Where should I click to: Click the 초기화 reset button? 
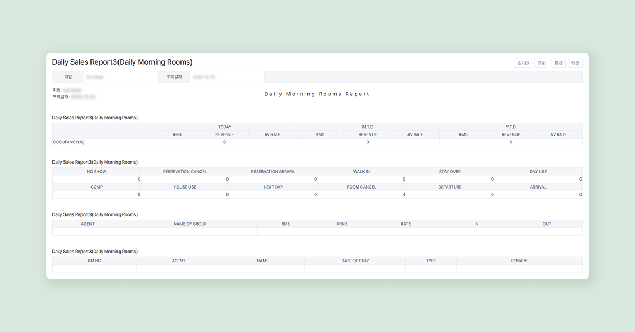(x=523, y=63)
